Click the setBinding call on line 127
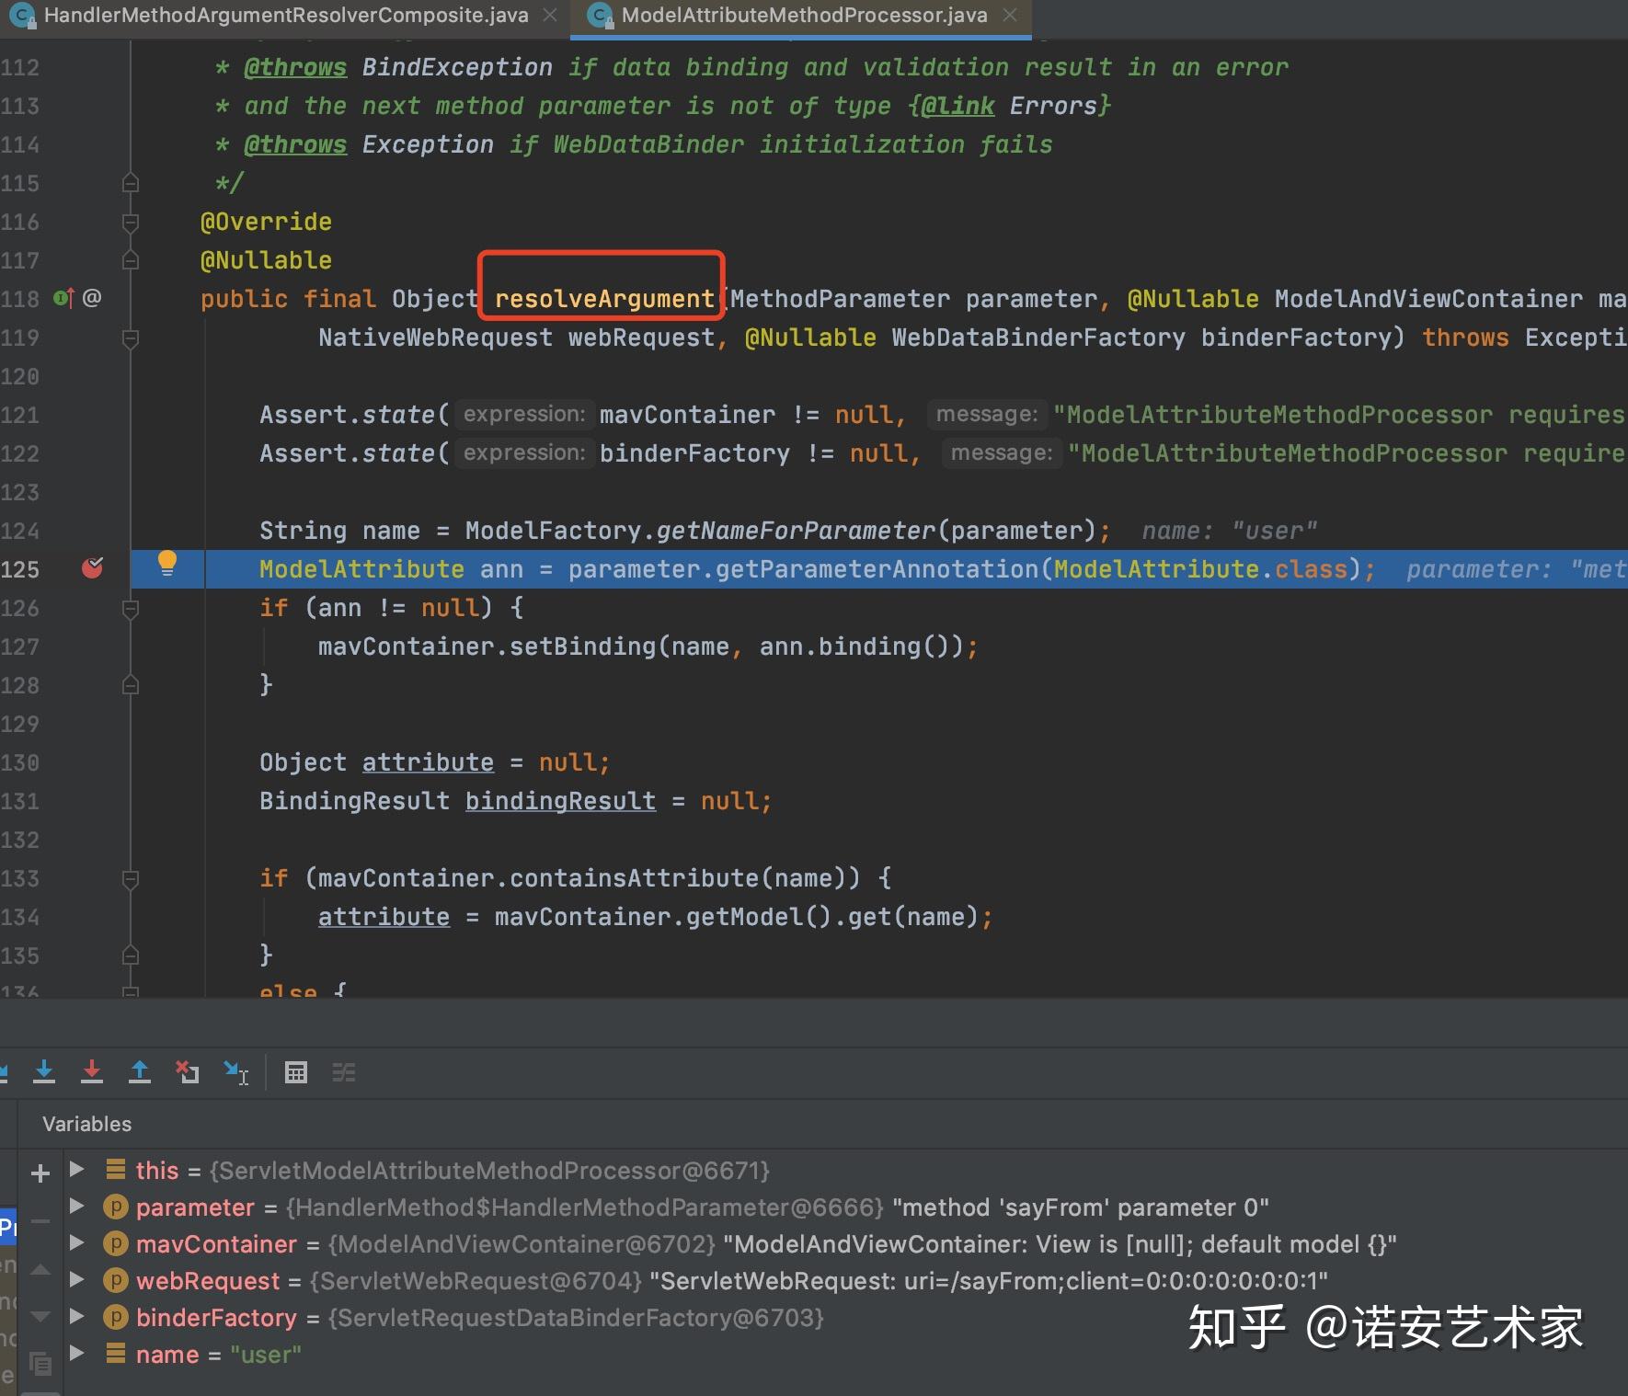Screen dimensions: 1628x1396 (582, 647)
